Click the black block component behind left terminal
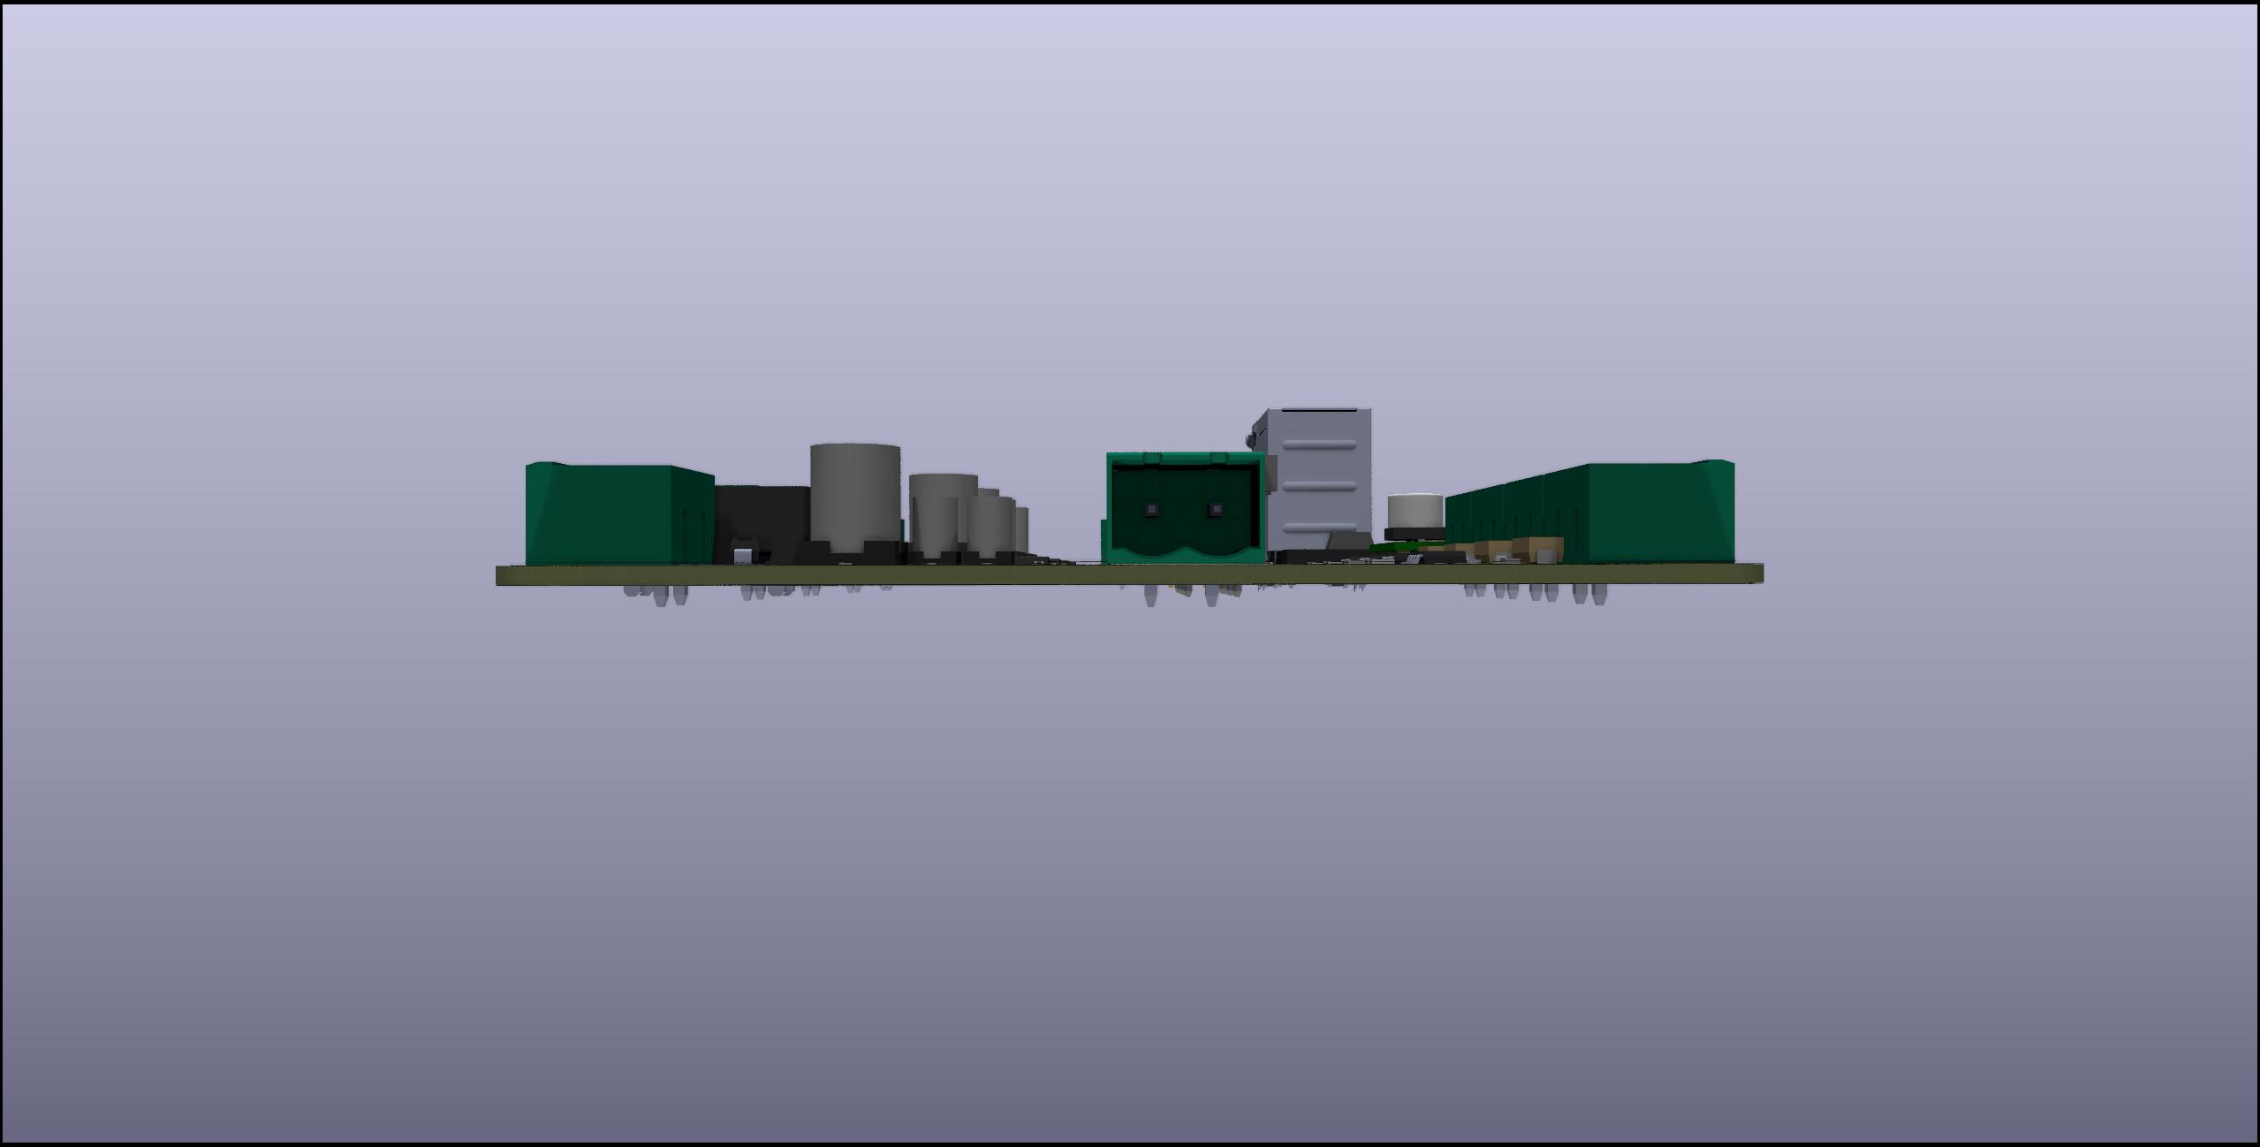 coord(762,523)
